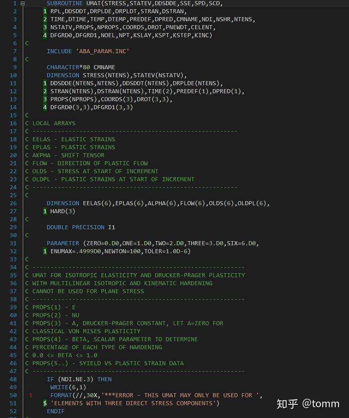Click the continuation marker 4 on line 5

(x=45, y=35)
